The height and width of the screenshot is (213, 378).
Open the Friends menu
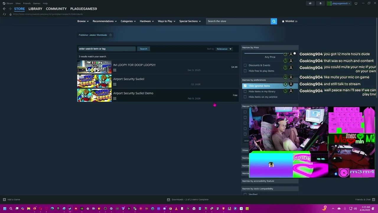pyautogui.click(x=27, y=4)
